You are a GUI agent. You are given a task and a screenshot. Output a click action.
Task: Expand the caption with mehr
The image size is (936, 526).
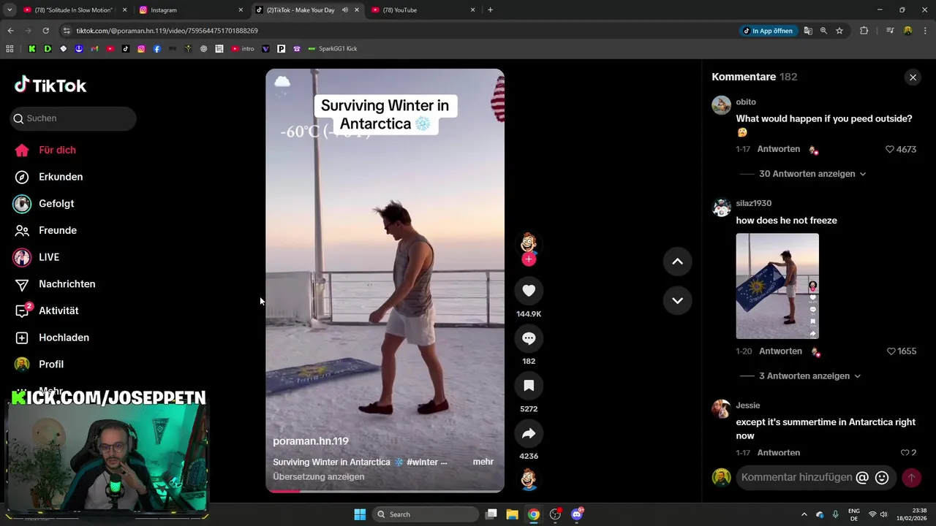click(483, 462)
